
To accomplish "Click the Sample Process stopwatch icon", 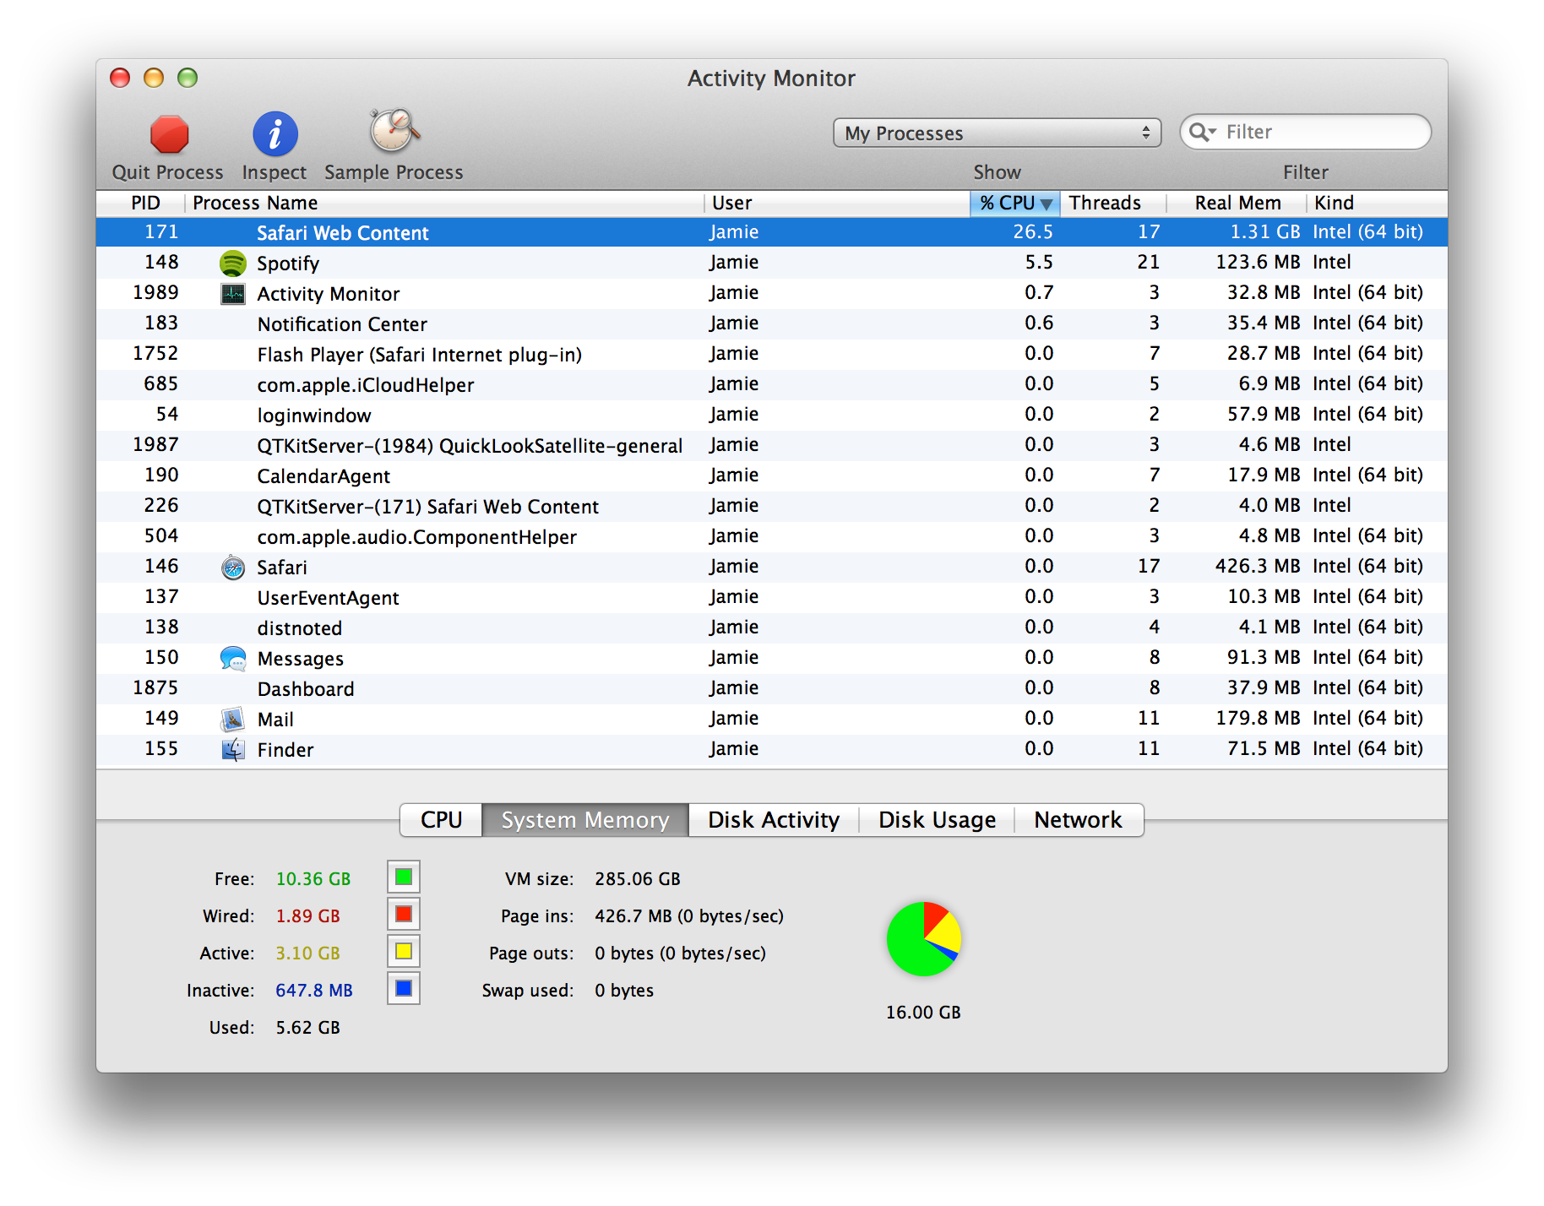I will click(x=394, y=130).
